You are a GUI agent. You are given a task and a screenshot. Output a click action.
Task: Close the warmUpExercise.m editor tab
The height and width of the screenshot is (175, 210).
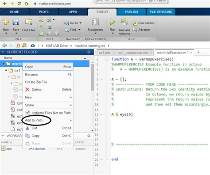(x=191, y=53)
